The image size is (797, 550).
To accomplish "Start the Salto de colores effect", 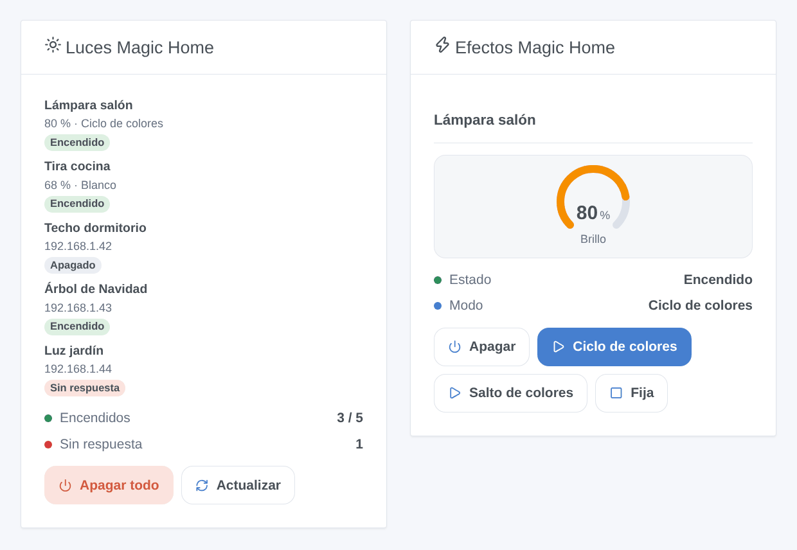I will [x=510, y=393].
